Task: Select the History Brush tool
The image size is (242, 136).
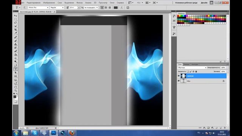Action: (16, 48)
